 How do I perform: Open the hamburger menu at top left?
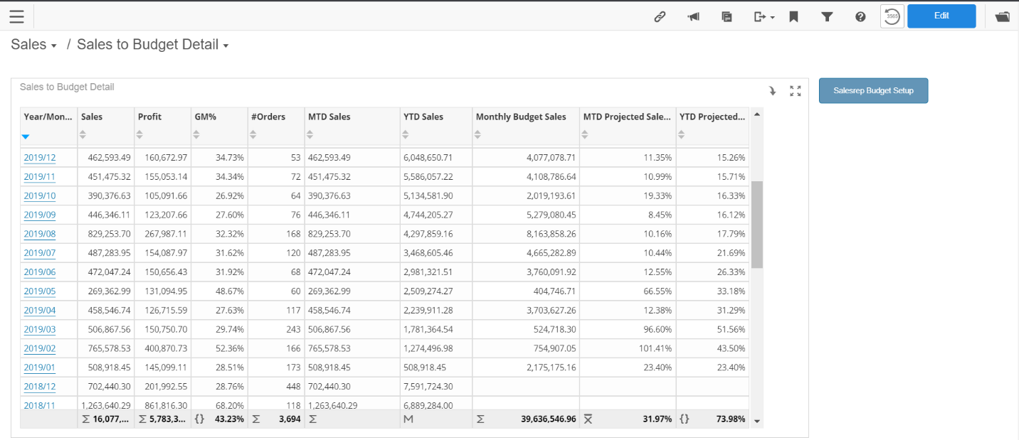(16, 16)
